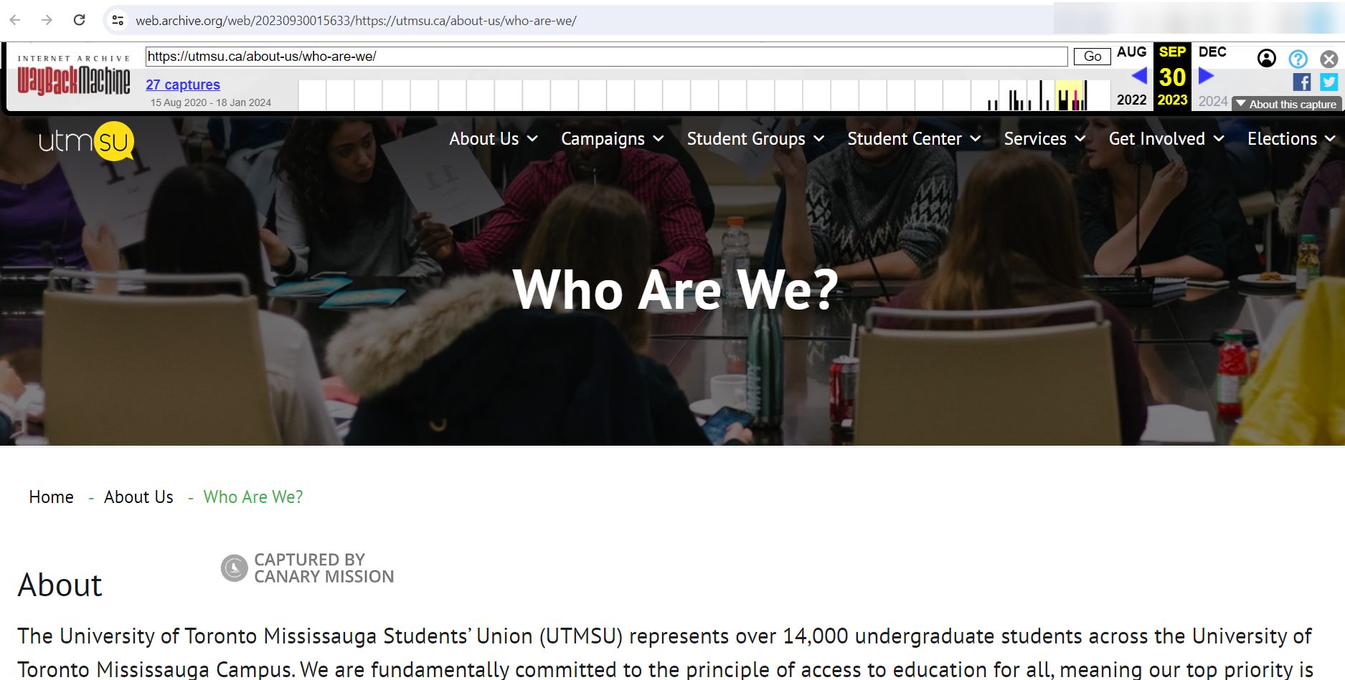The image size is (1345, 680).
Task: Open the Wayback Machine help icon
Action: tap(1297, 58)
